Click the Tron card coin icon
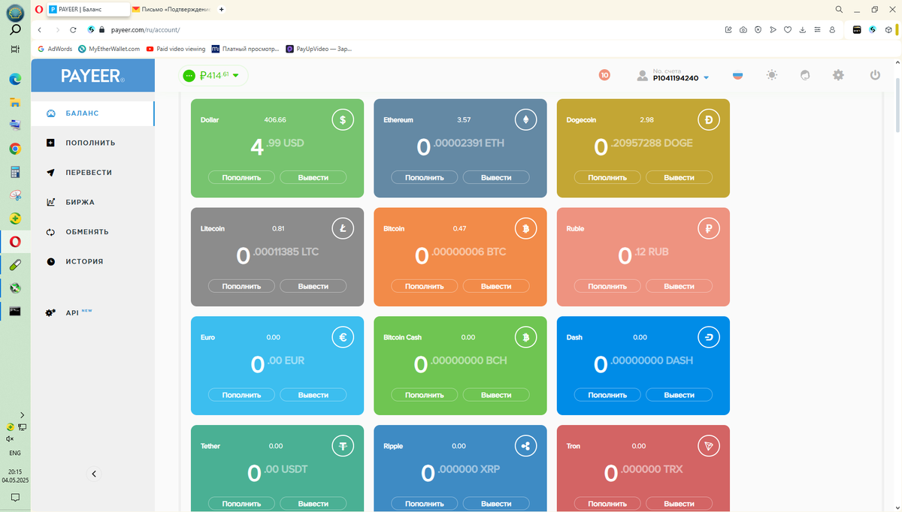902x512 pixels. click(x=708, y=447)
